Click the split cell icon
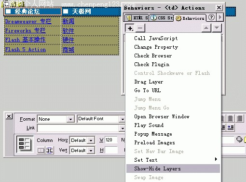Screen dimensions: 246x182 49,151
